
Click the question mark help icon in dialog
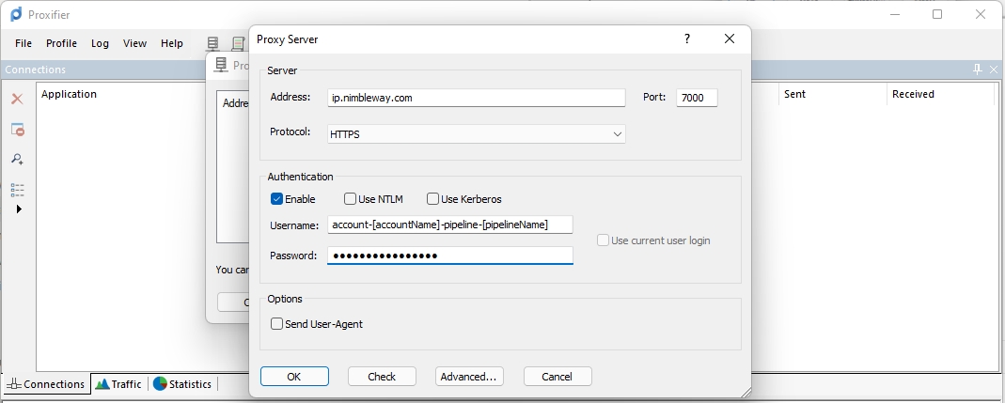click(x=687, y=39)
